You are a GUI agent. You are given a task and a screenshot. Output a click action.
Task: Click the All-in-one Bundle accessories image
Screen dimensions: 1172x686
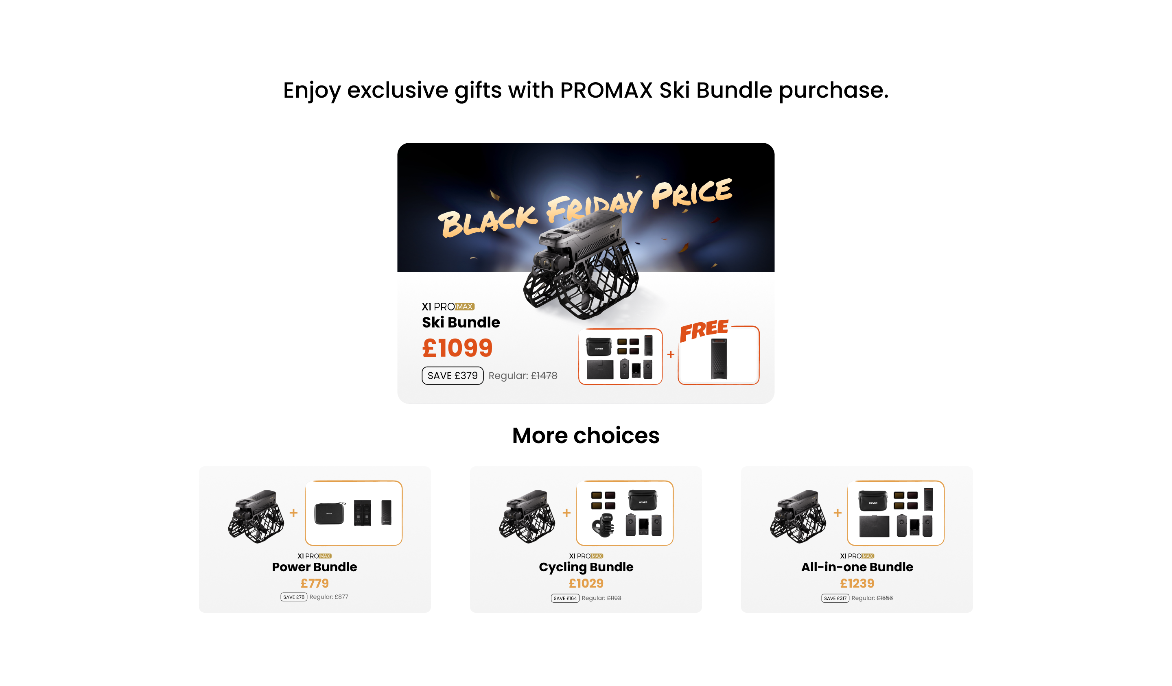point(896,513)
